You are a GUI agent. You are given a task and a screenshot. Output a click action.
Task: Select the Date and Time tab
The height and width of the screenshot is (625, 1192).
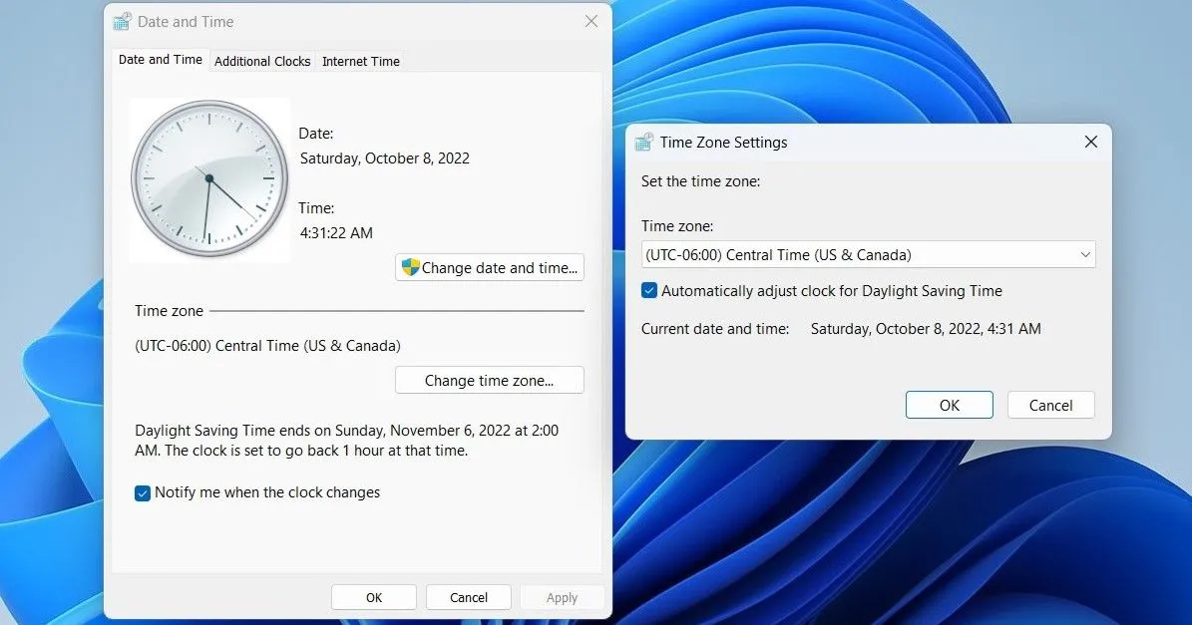[x=161, y=59]
